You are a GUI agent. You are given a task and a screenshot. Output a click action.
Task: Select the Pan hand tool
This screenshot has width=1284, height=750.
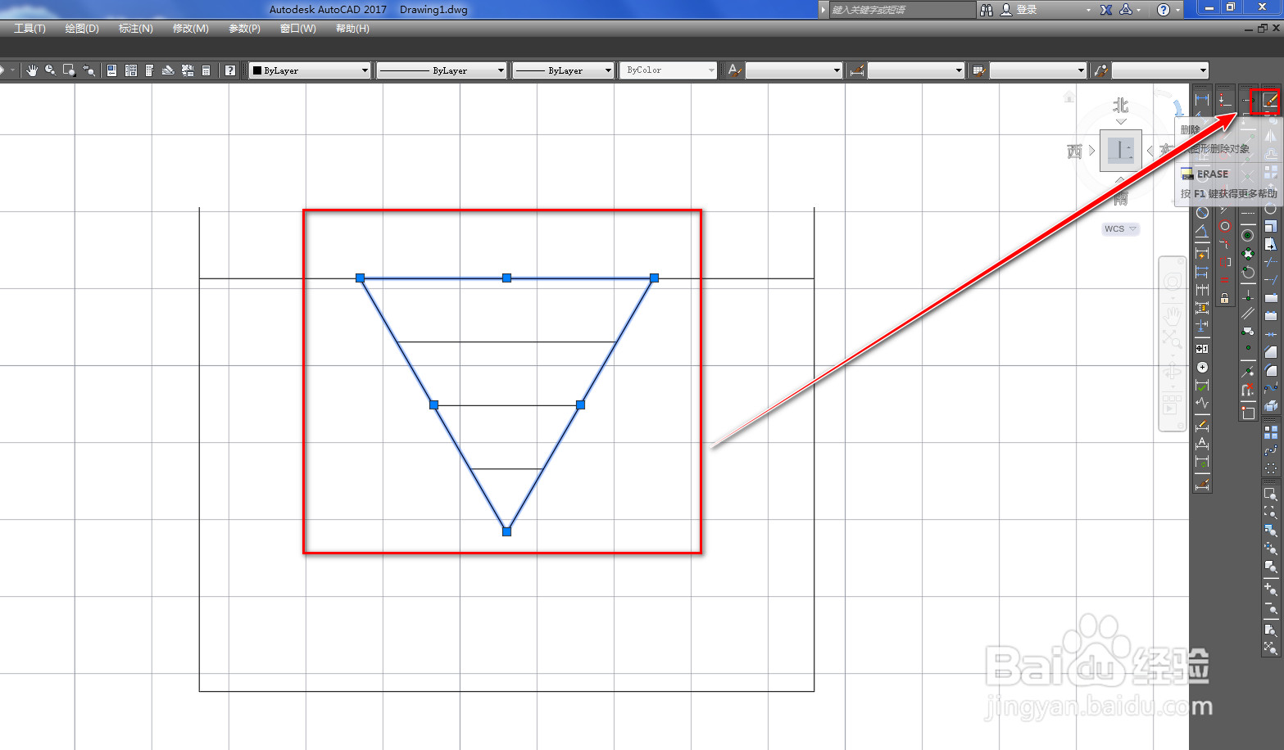point(32,70)
